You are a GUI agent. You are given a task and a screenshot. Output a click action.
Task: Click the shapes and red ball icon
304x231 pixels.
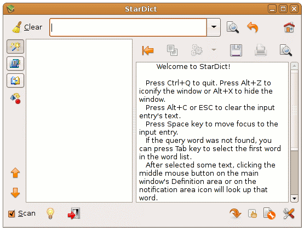click(15, 99)
